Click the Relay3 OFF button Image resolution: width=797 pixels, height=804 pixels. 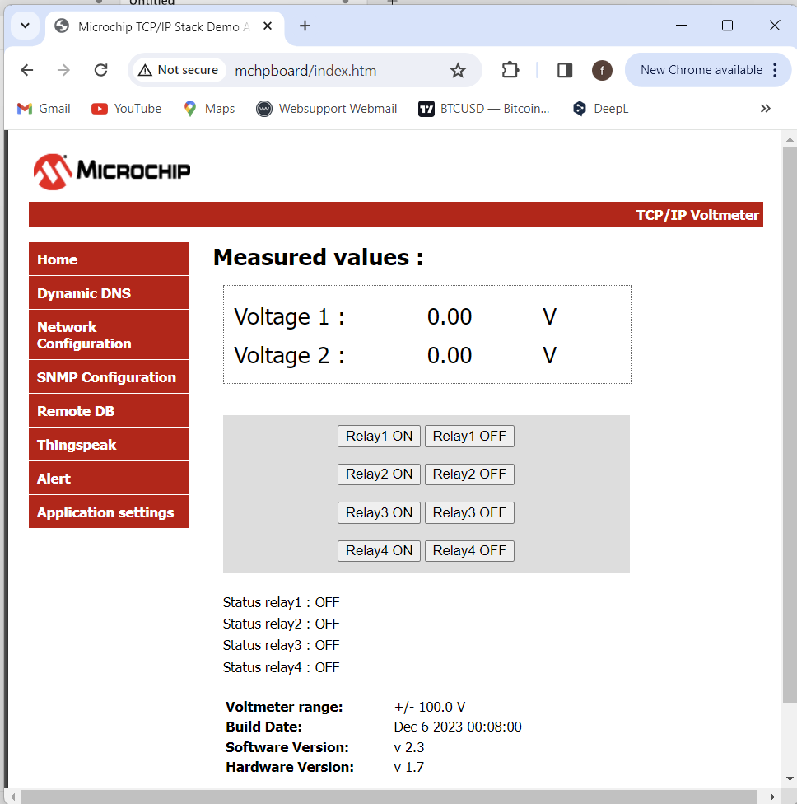pyautogui.click(x=469, y=512)
